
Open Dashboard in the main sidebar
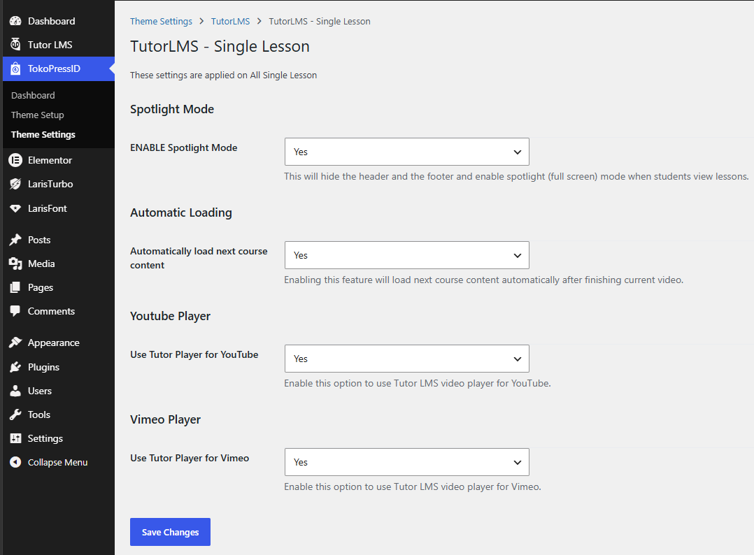click(52, 21)
